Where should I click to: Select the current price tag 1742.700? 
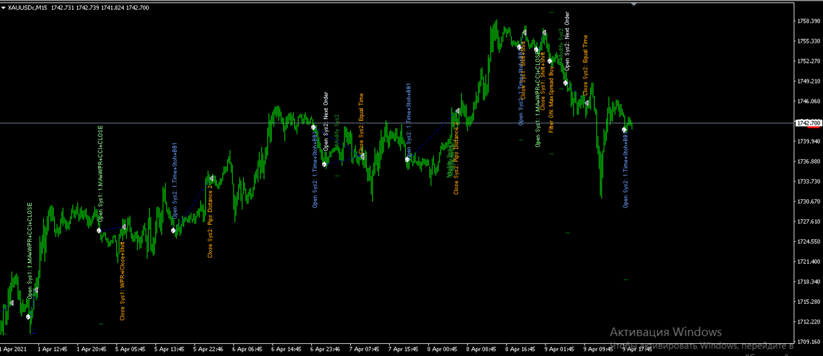pyautogui.click(x=808, y=123)
